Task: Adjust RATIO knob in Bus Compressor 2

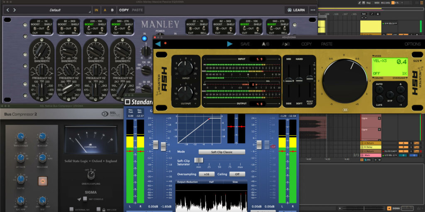Action: (21, 179)
